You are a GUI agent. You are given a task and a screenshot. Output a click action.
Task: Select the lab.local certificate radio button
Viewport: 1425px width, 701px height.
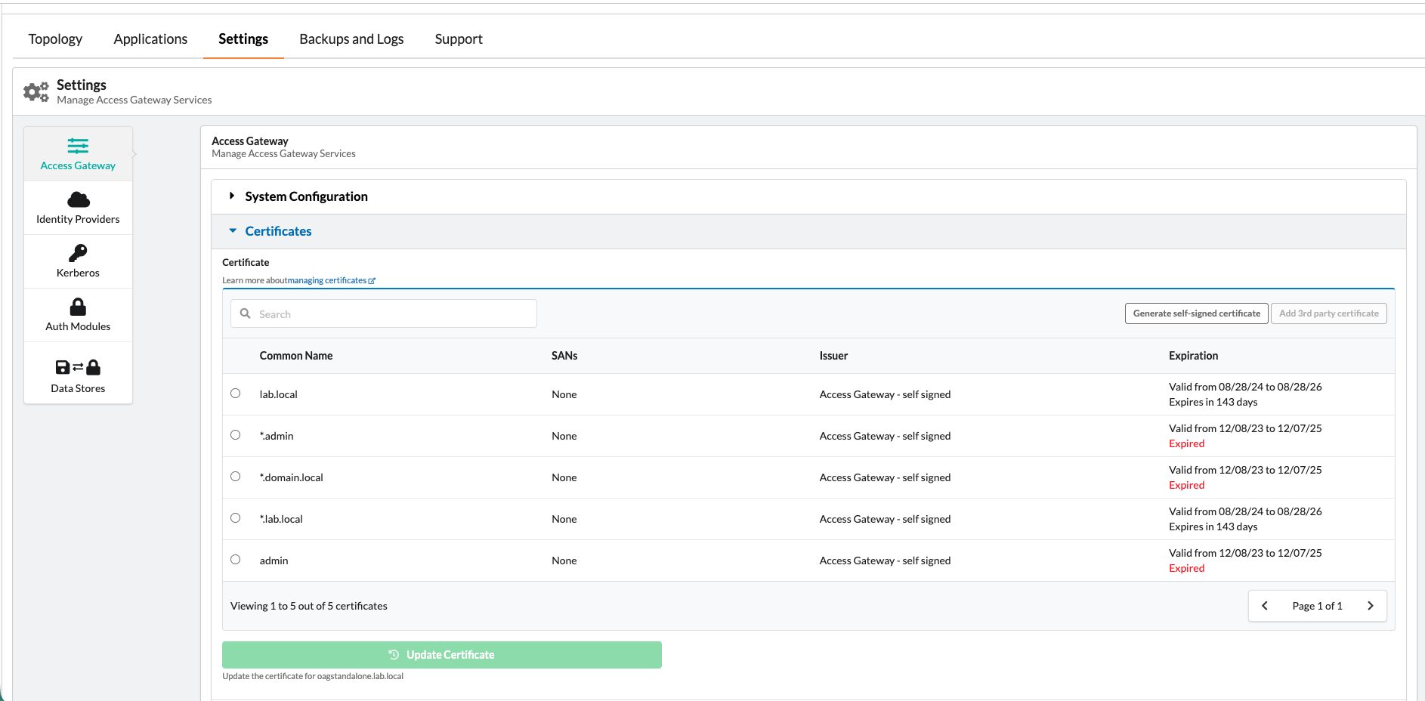(x=236, y=394)
